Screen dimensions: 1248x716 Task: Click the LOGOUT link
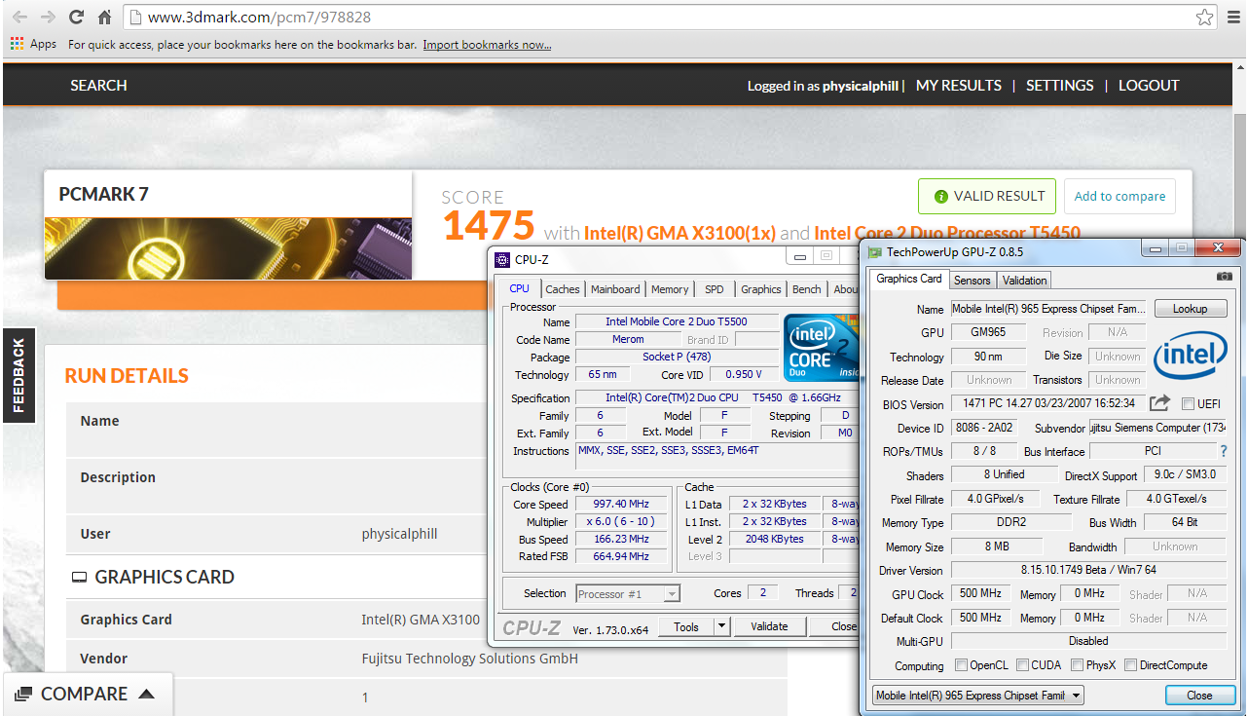pos(1149,86)
